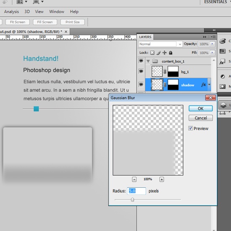Click the Fit Screen button
Image resolution: width=231 pixels, height=231 pixels.
click(x=18, y=22)
